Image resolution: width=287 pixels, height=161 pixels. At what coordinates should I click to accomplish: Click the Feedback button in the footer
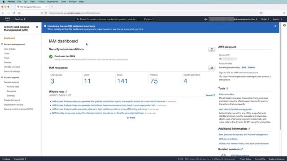click(x=6, y=159)
